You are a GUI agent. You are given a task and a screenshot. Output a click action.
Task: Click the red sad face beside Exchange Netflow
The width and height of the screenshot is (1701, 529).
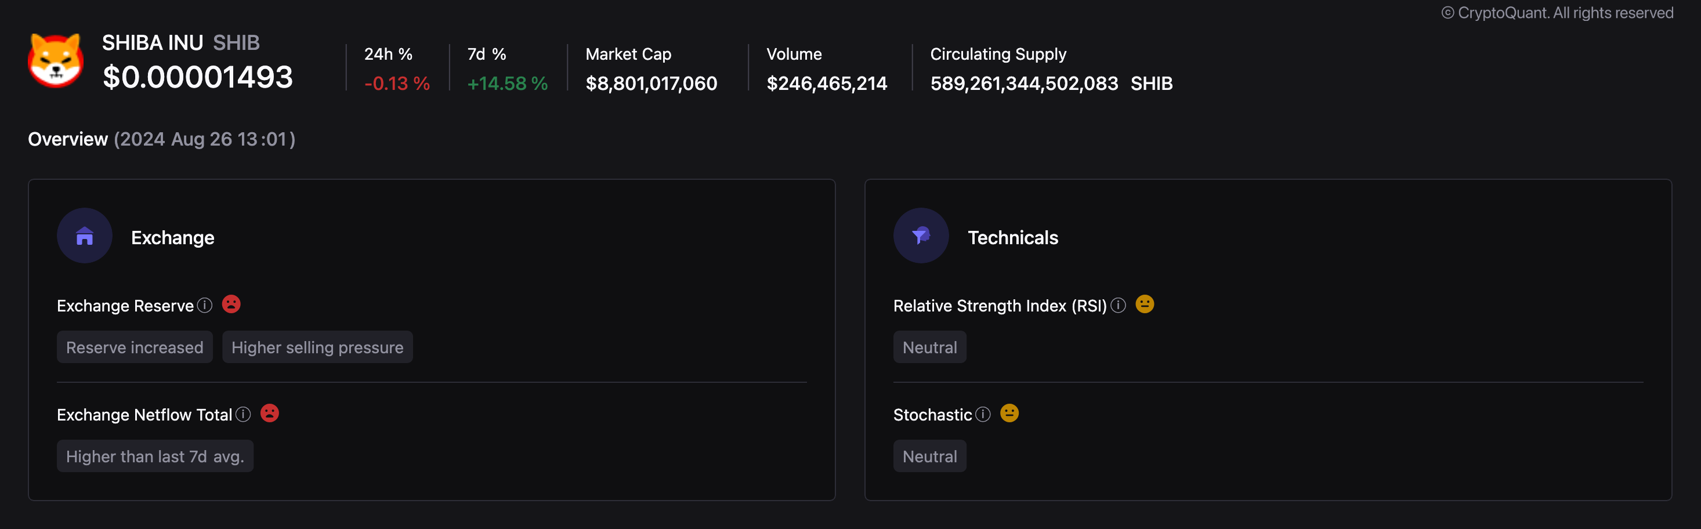[x=269, y=413]
